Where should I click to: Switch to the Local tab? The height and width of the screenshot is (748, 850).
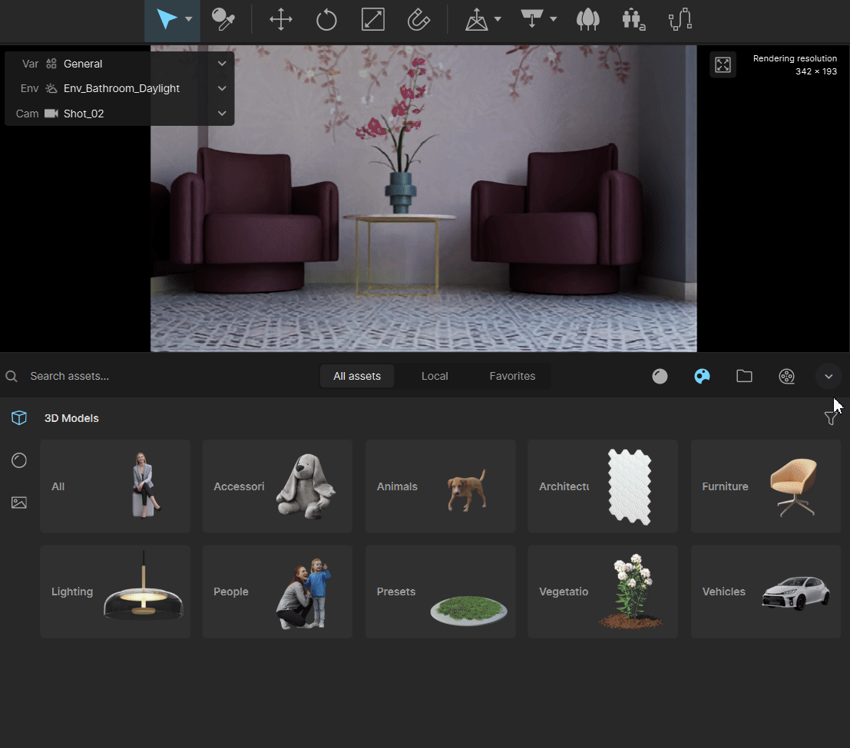(435, 376)
